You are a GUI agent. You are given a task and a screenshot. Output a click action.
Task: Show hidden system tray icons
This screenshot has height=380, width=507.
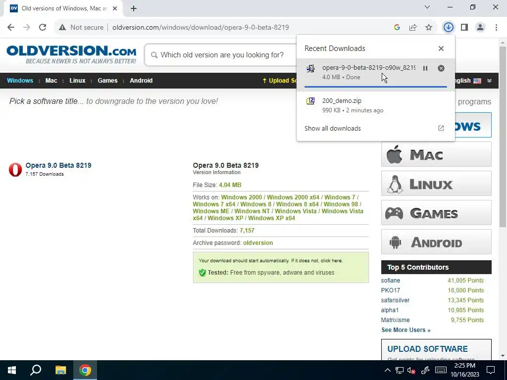387,370
